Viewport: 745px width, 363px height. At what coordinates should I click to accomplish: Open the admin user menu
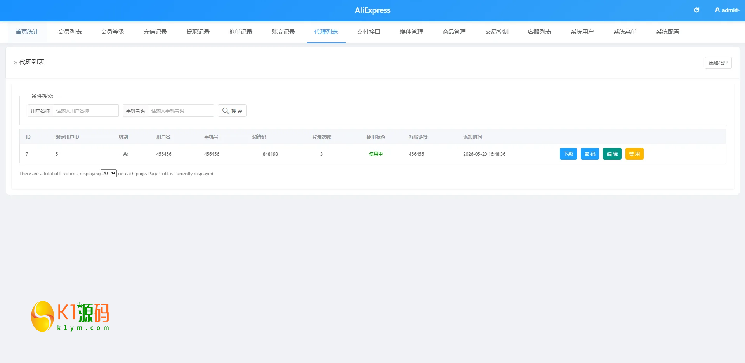point(727,10)
